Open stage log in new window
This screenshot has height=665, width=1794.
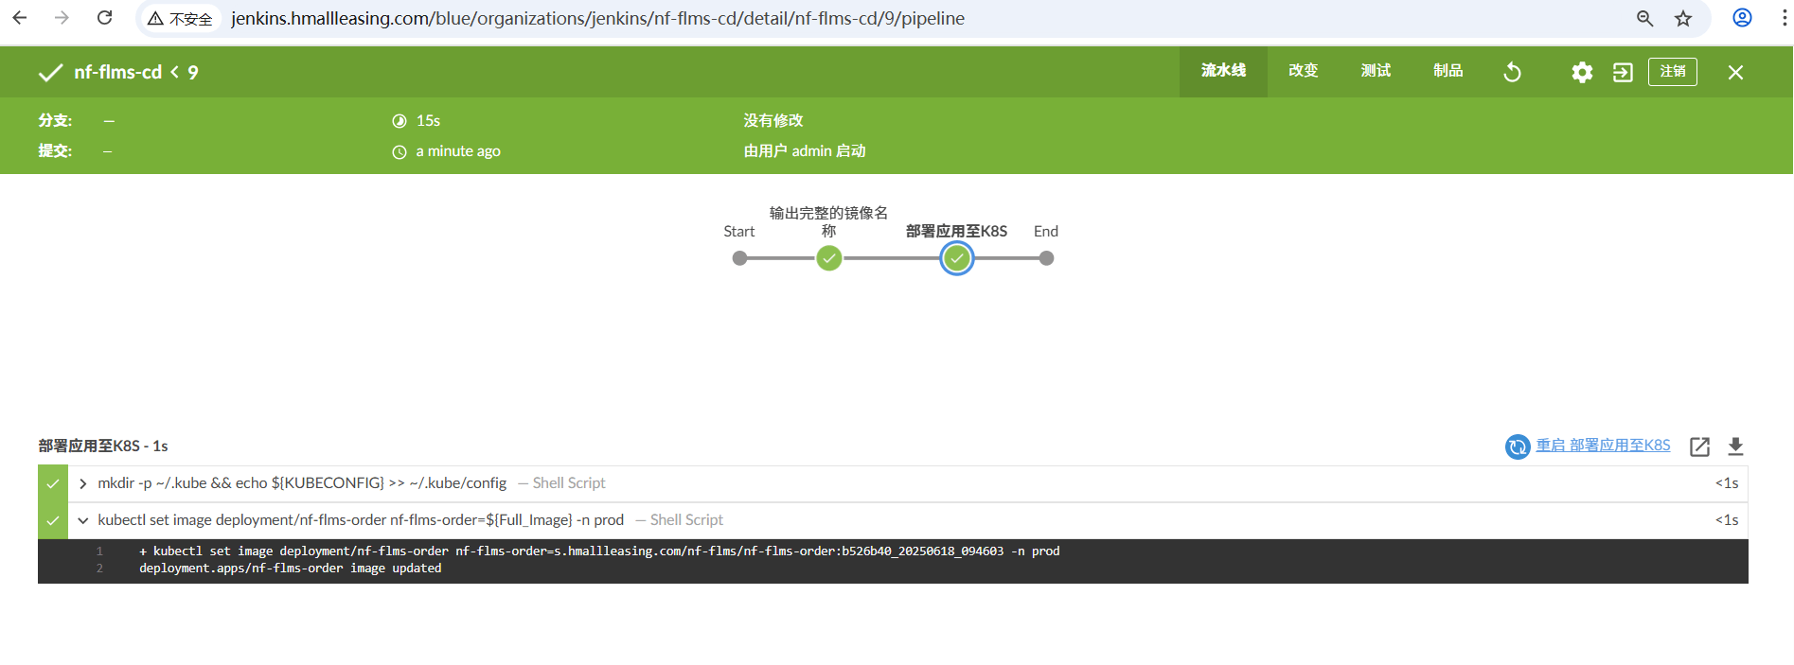pos(1699,446)
